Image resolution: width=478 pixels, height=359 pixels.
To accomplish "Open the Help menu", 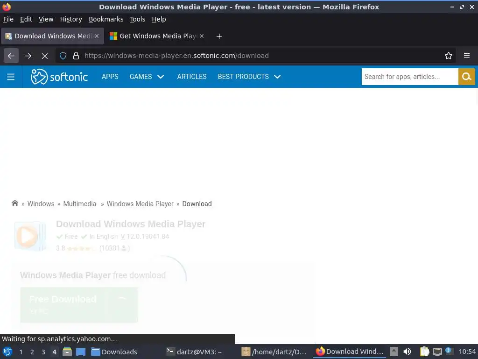I will [159, 19].
